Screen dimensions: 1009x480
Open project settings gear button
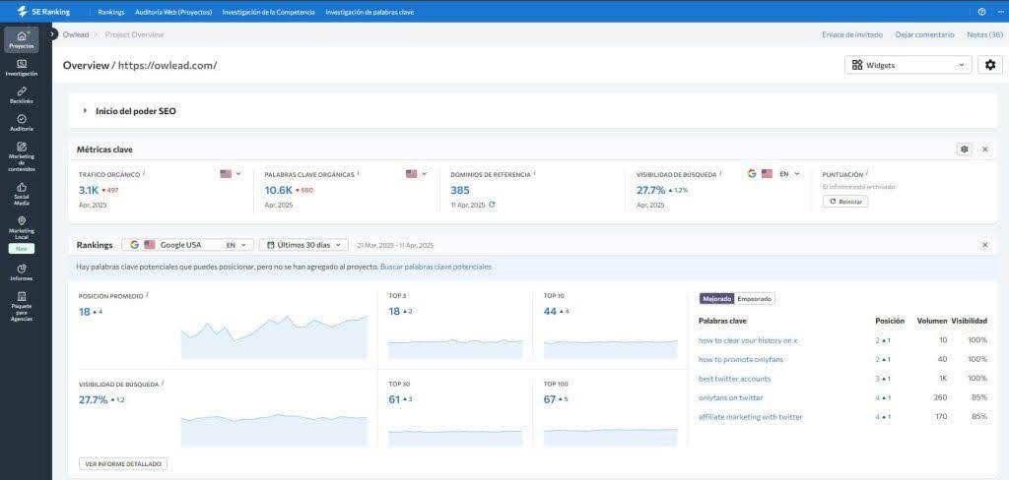pyautogui.click(x=990, y=65)
